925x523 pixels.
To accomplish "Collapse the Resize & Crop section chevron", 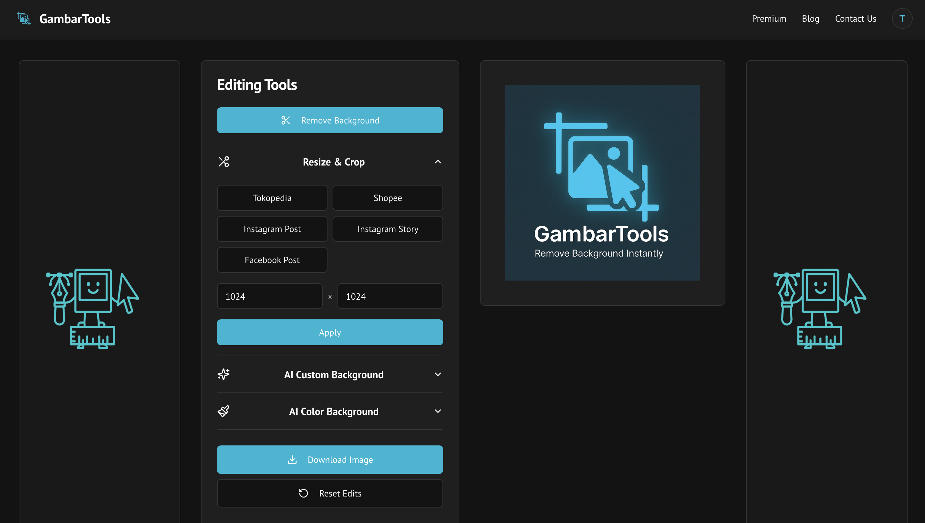I will 438,162.
